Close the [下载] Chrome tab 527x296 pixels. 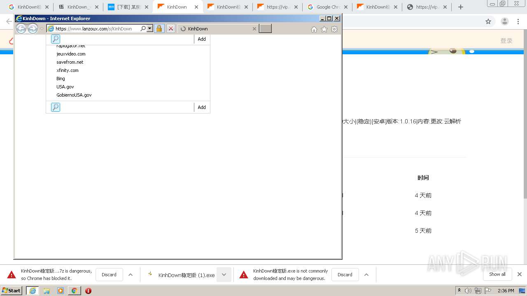(146, 7)
